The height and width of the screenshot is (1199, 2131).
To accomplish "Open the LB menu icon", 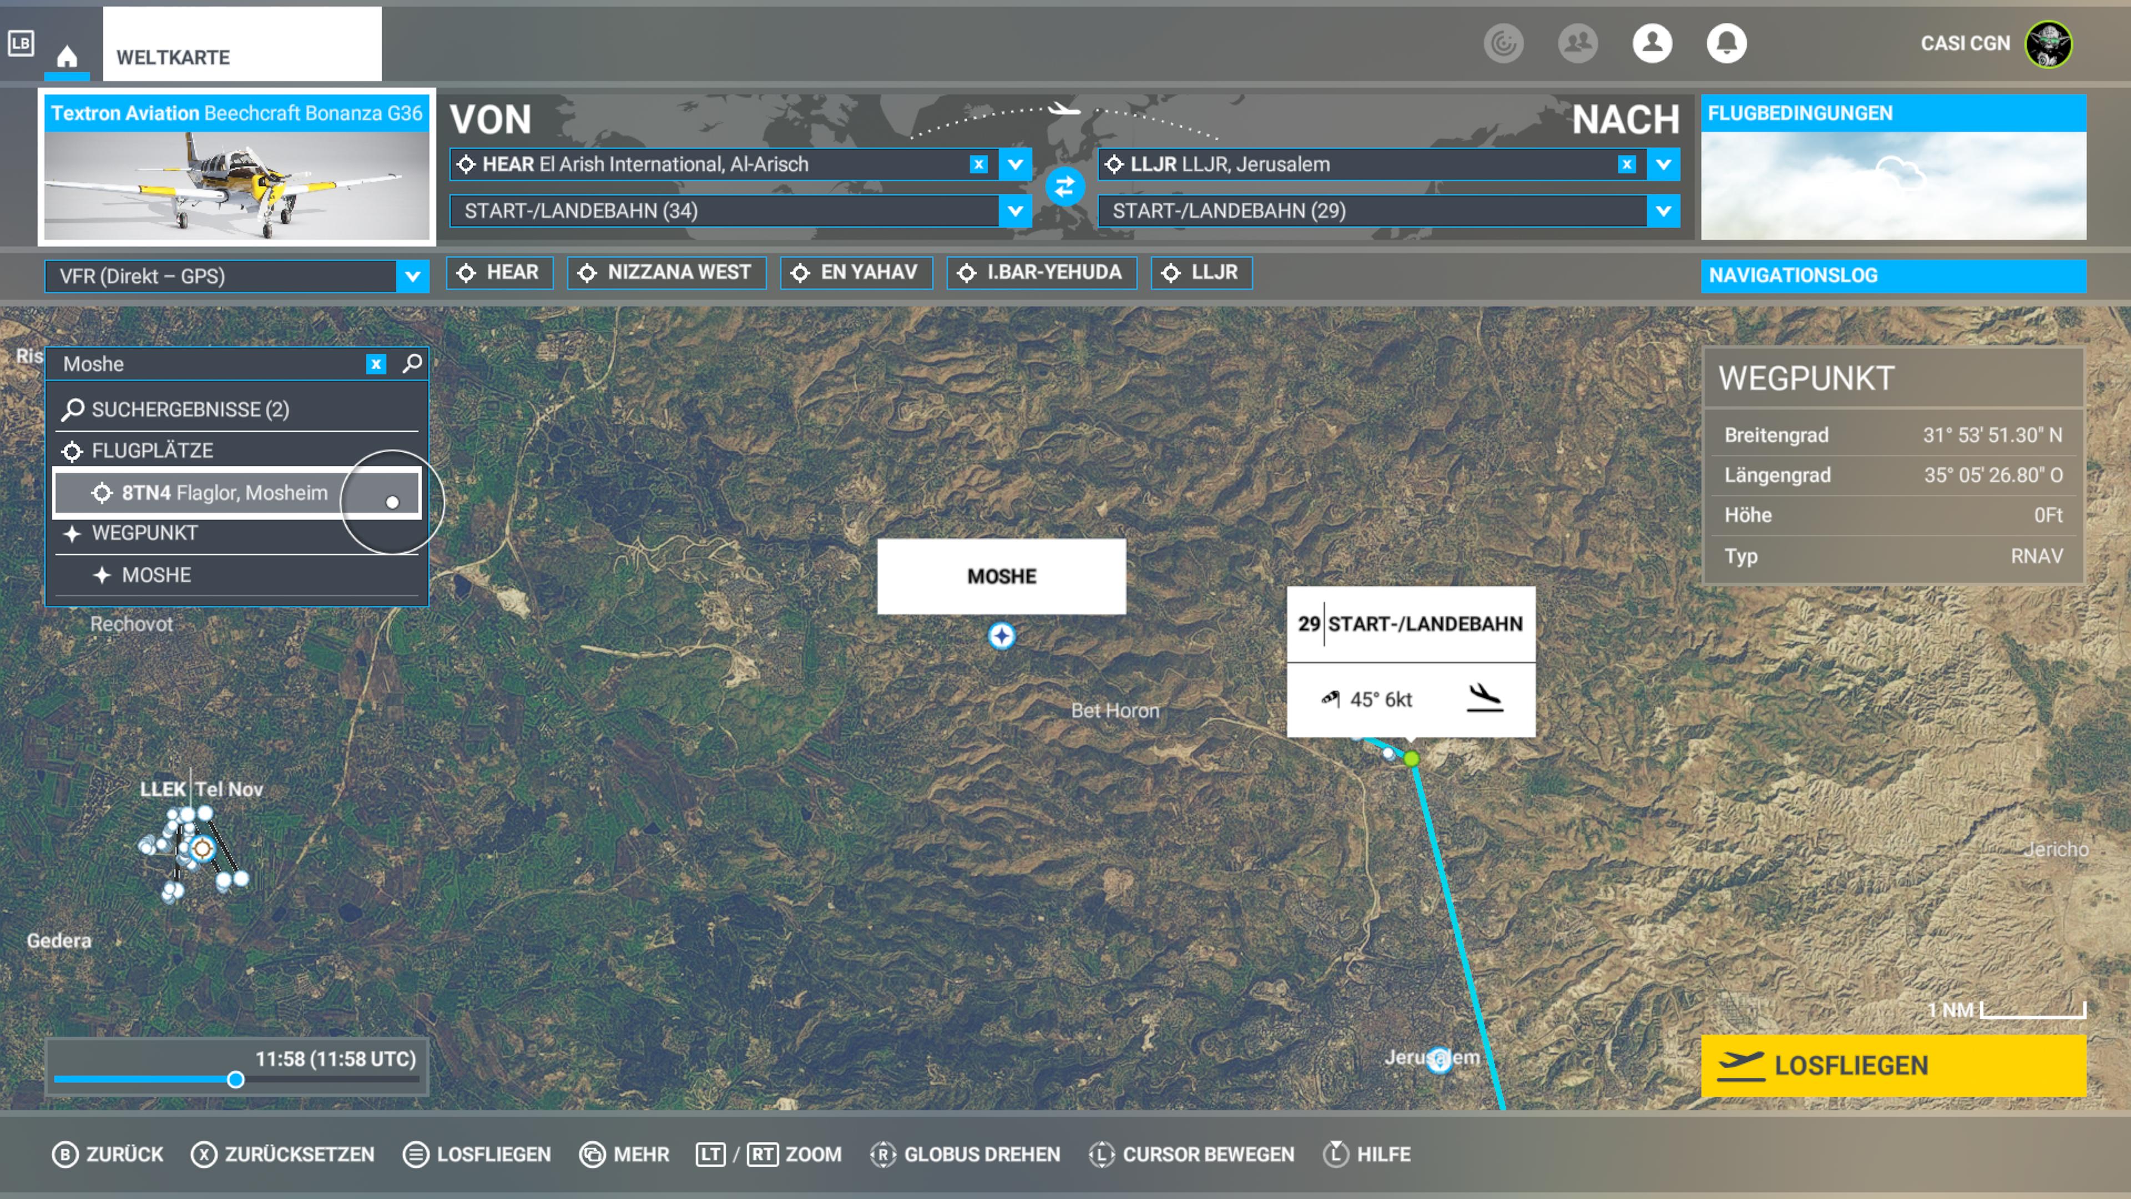I will 21,43.
